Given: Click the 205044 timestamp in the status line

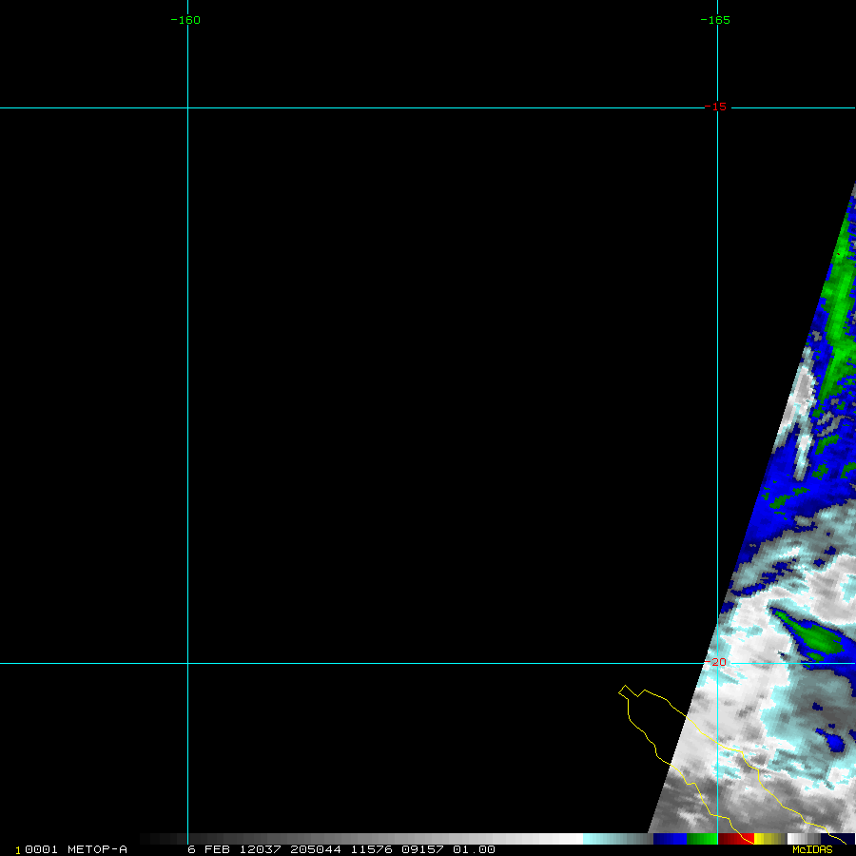Looking at the screenshot, I should point(317,849).
